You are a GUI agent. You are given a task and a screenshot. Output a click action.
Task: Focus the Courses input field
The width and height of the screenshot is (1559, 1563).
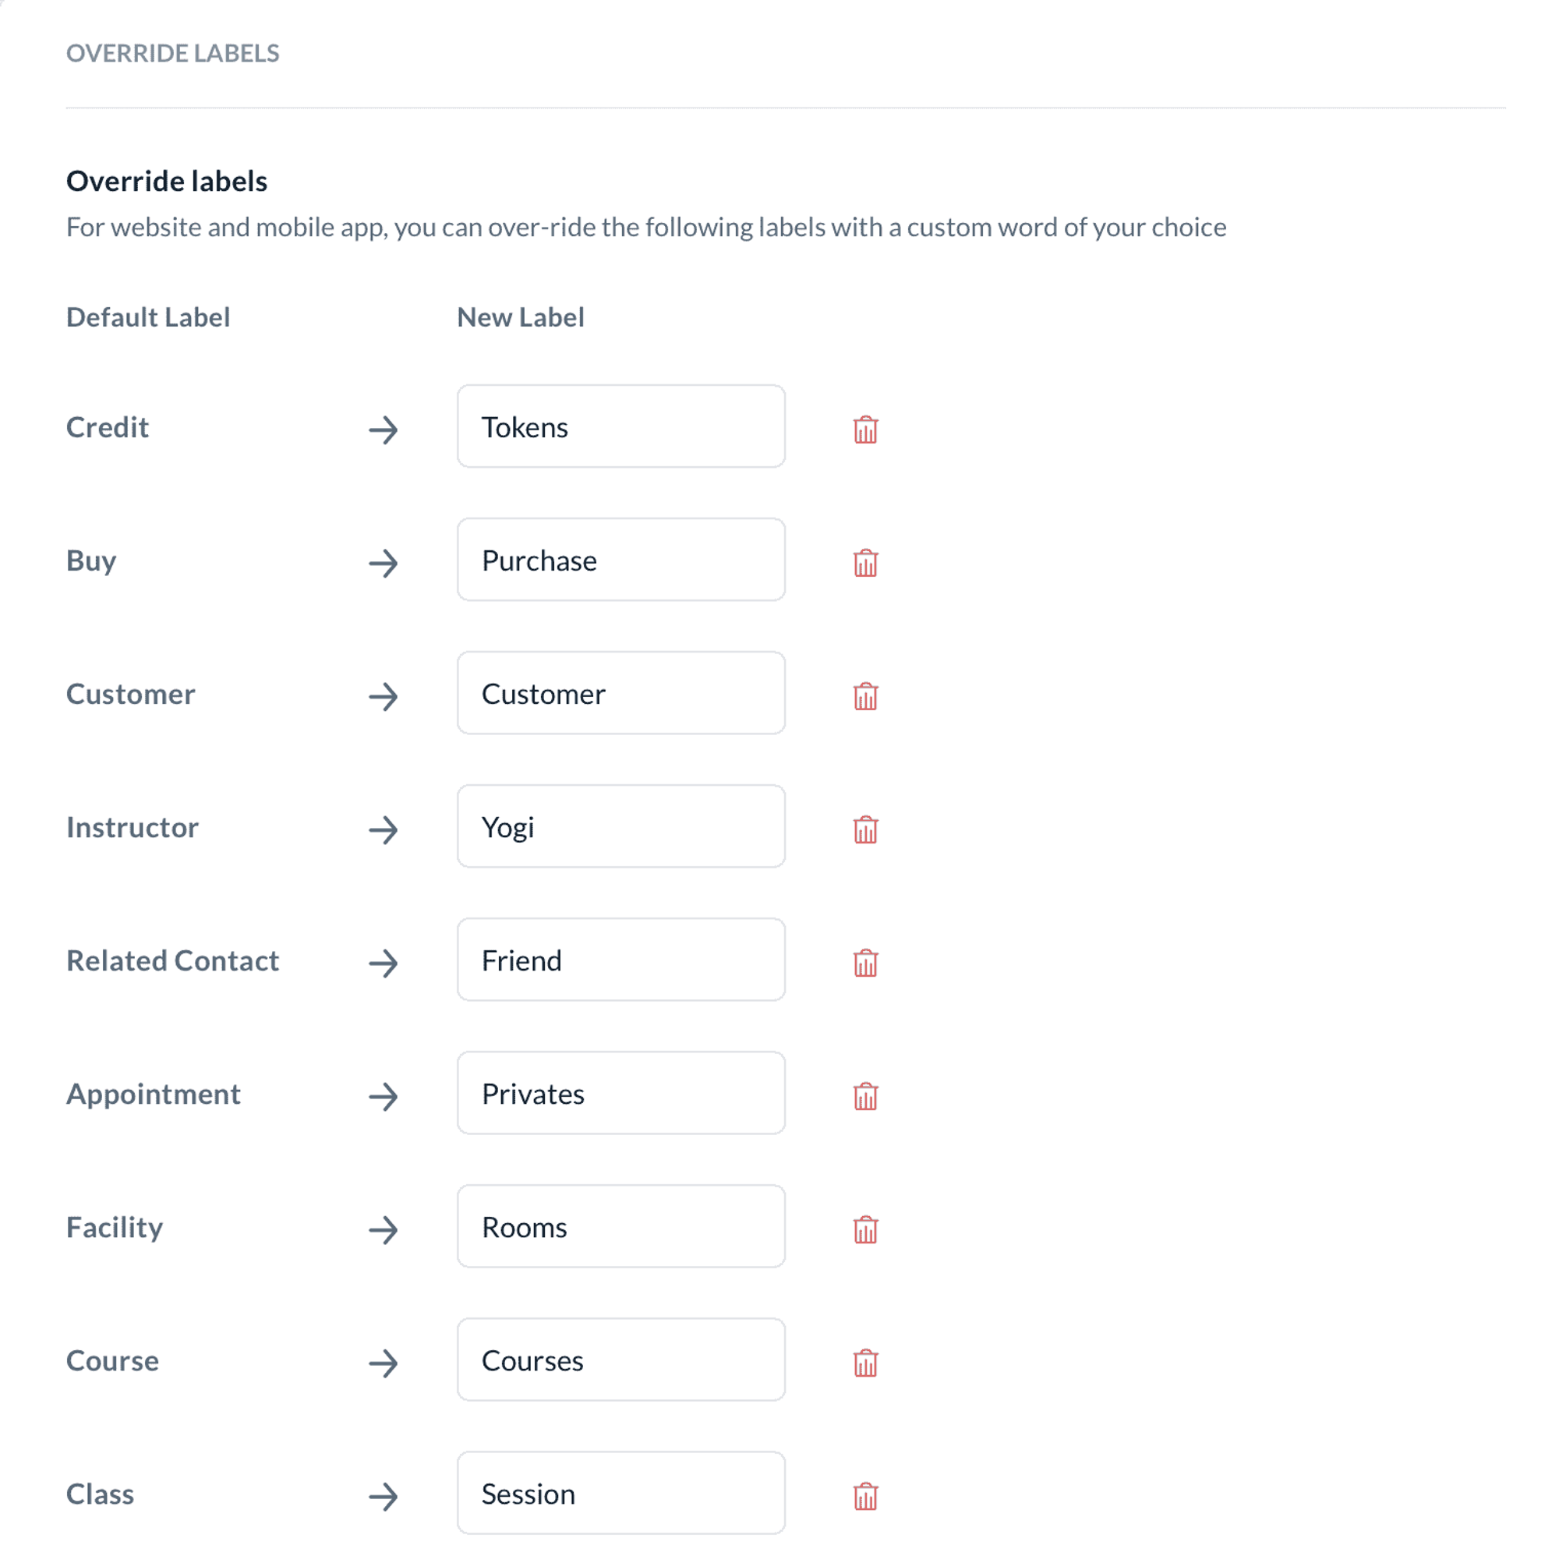pos(620,1361)
